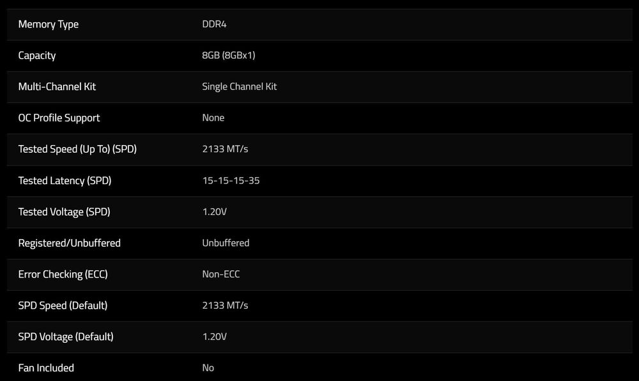This screenshot has width=639, height=381.
Task: Click the Error Checking (ECC) label
Action: click(63, 274)
